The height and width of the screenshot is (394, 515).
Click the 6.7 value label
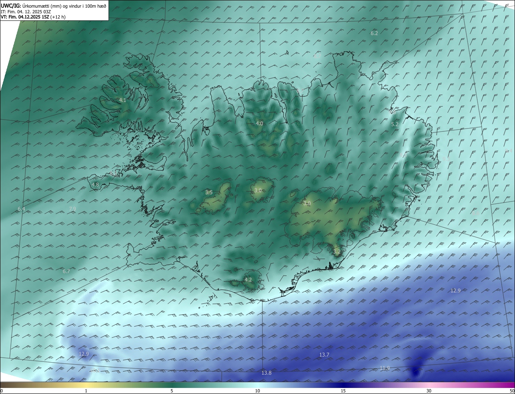(66, 271)
